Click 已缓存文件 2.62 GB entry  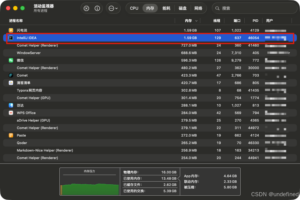click(150, 185)
